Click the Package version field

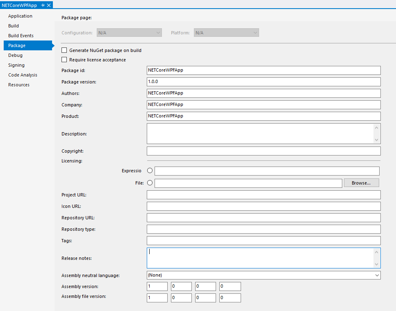pos(263,82)
